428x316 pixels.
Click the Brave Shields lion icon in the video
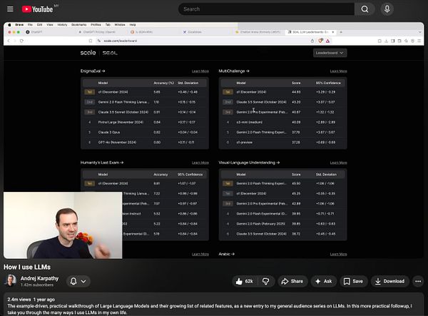(x=320, y=41)
